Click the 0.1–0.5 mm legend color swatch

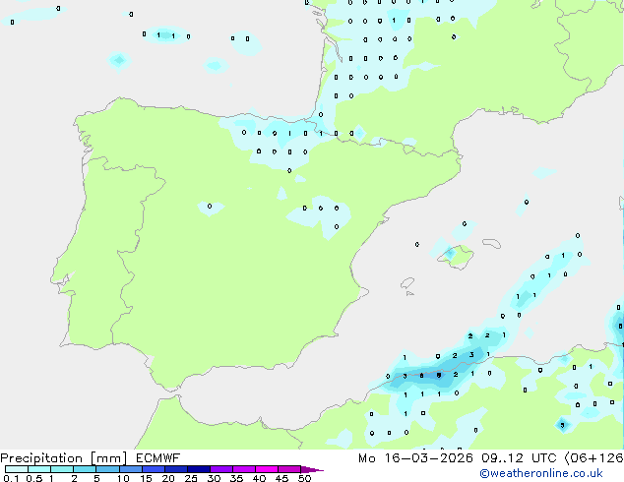(x=17, y=469)
